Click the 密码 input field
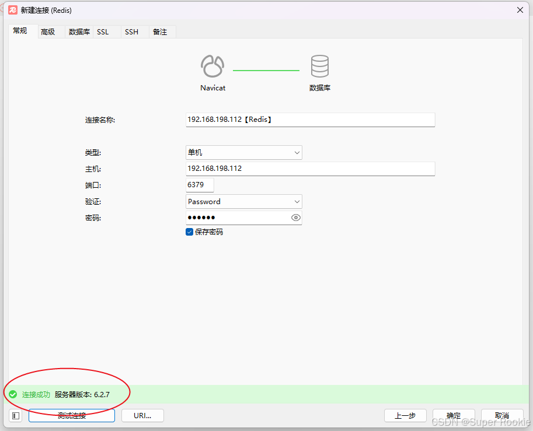 point(243,218)
